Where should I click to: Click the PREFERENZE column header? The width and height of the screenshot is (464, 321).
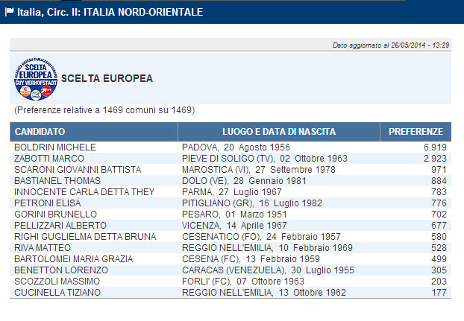(x=416, y=132)
